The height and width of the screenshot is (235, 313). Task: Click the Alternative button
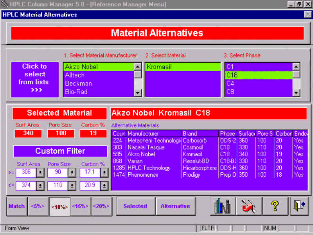[x=175, y=206]
